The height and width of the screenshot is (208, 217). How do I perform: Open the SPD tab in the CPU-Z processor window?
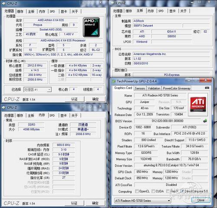click(x=52, y=11)
